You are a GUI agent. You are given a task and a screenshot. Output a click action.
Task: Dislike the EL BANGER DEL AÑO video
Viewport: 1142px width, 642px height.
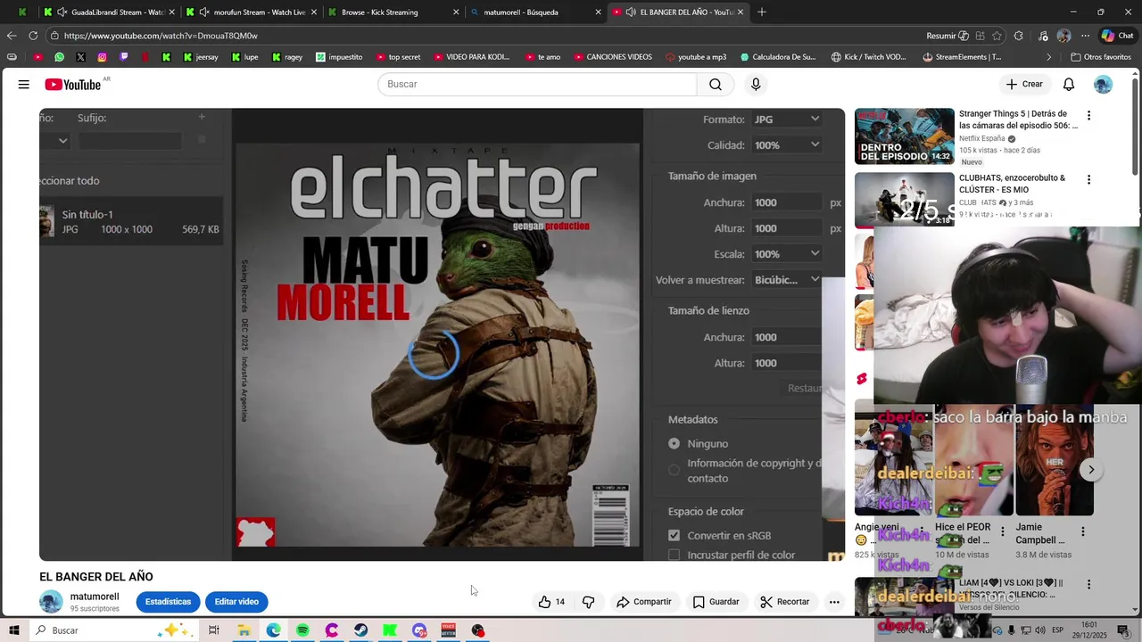click(589, 602)
